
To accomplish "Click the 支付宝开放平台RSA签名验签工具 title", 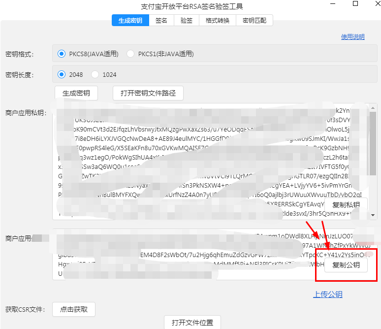I will (x=192, y=6).
